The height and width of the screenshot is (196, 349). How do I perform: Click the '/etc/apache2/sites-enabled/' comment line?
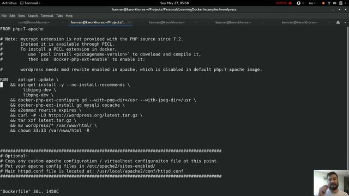point(77,166)
